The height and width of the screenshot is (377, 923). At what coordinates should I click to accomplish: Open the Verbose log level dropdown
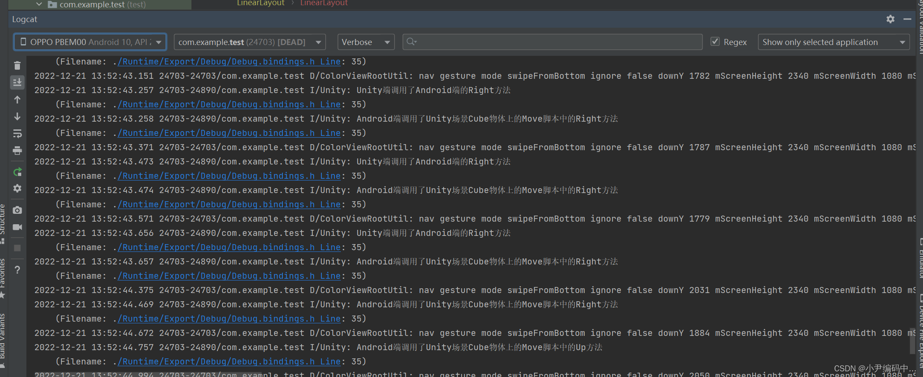click(x=366, y=42)
